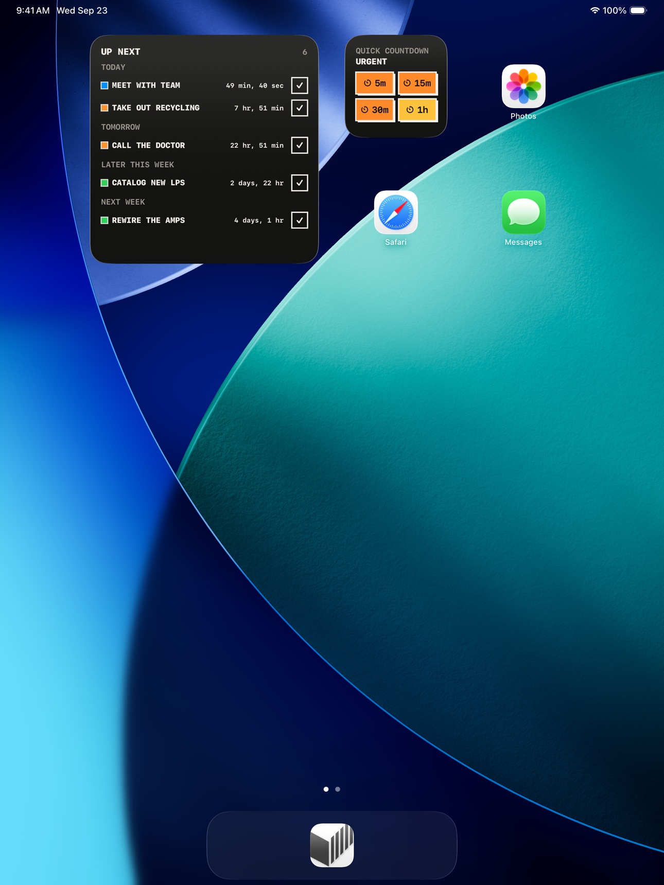The image size is (664, 885).
Task: Open the Catalog New LPs task title
Action: pos(148,183)
